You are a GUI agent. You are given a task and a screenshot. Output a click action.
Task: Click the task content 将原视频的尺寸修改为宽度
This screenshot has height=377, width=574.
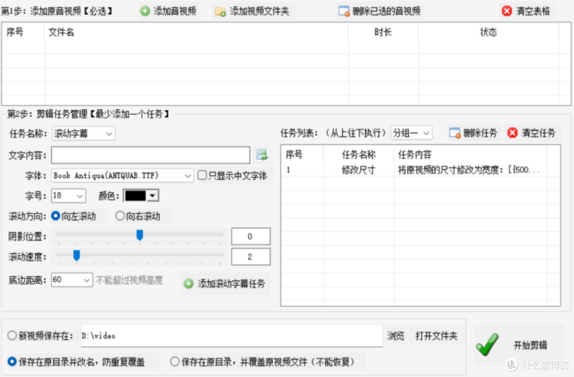click(x=469, y=170)
